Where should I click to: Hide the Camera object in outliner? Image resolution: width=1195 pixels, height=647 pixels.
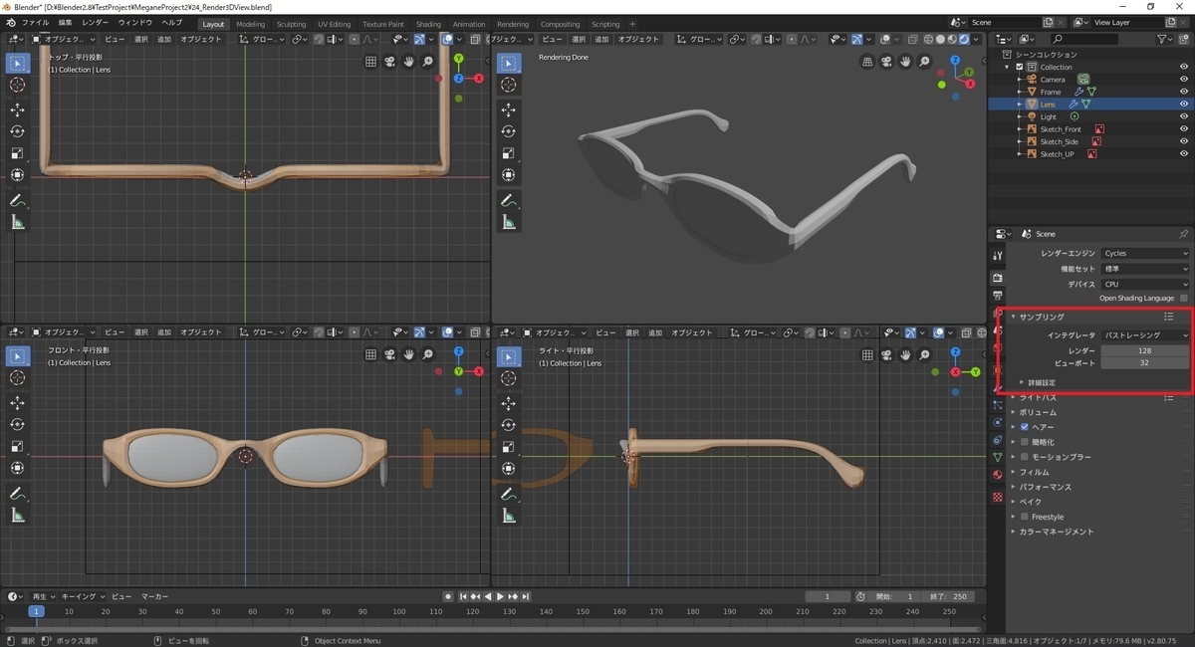pyautogui.click(x=1184, y=79)
